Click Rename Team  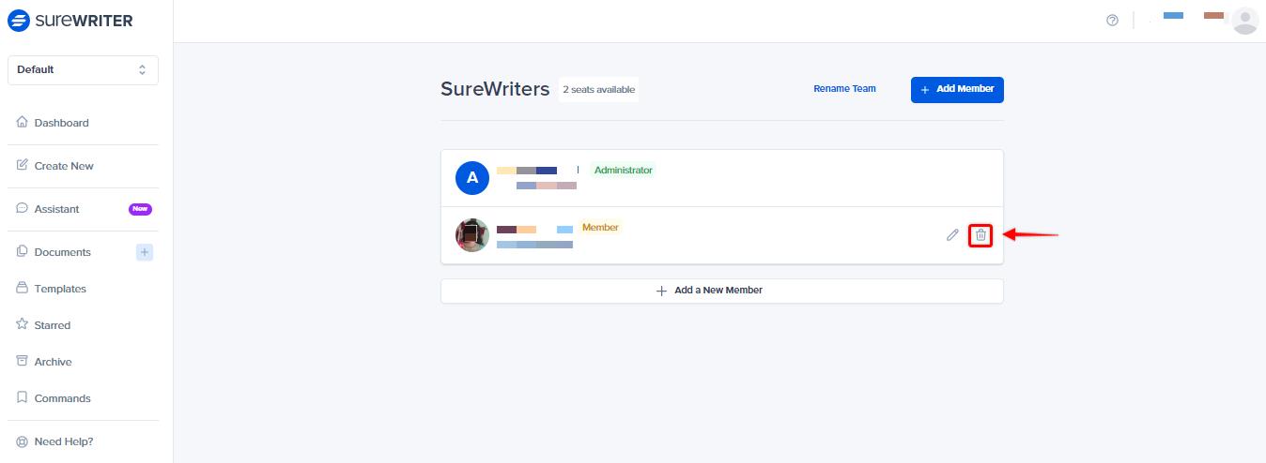pyautogui.click(x=844, y=89)
